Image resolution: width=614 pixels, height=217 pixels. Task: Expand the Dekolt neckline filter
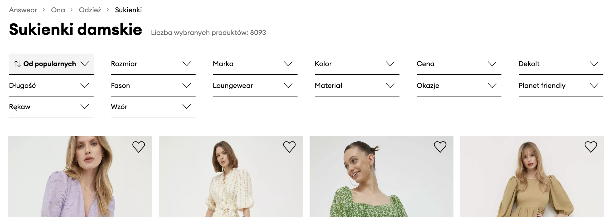(x=561, y=64)
